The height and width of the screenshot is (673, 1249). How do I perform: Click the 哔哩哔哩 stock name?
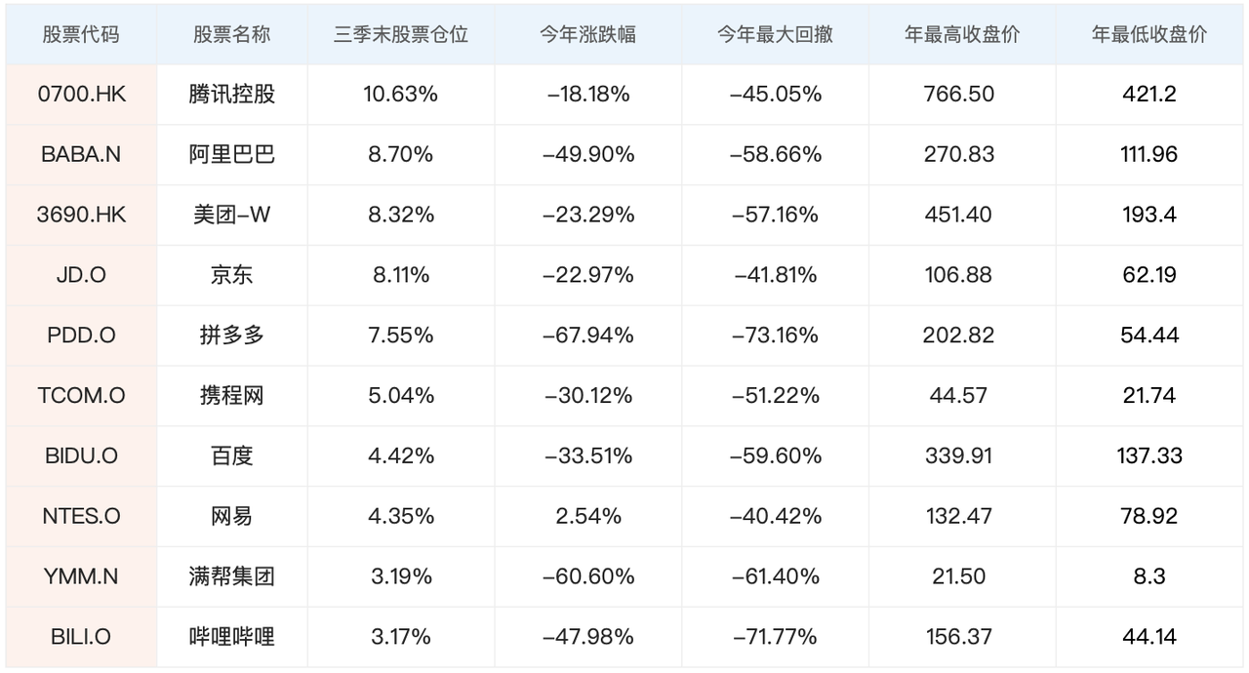[232, 637]
